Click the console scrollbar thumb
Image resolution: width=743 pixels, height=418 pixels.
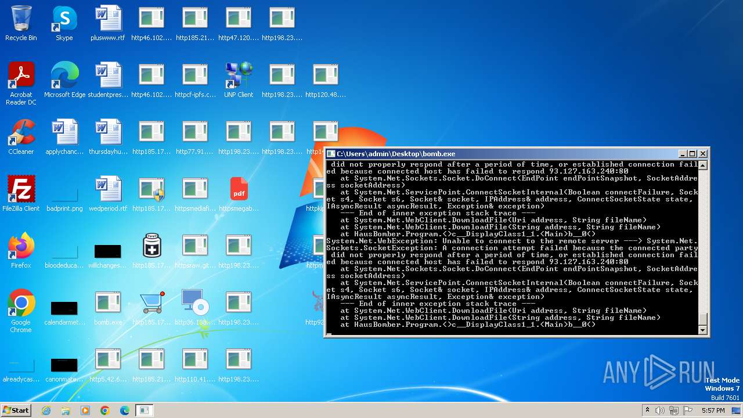(703, 319)
